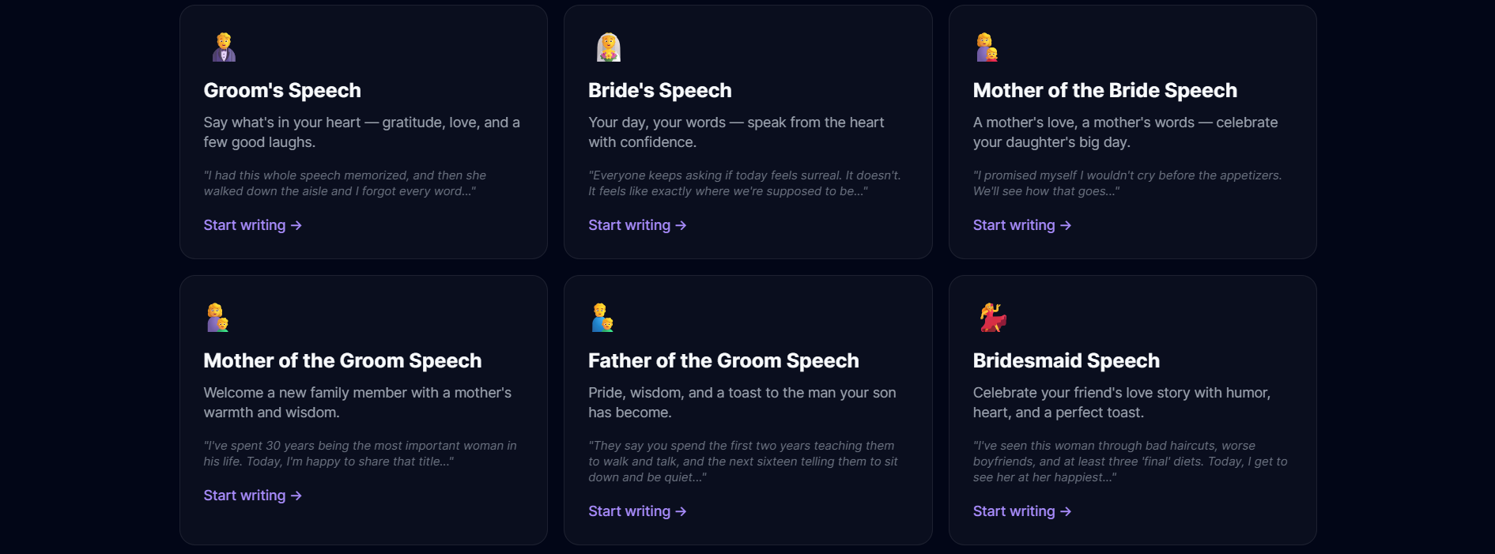The width and height of the screenshot is (1495, 554).
Task: Click the emoji on the Mother of the Bride card
Action: coord(986,47)
